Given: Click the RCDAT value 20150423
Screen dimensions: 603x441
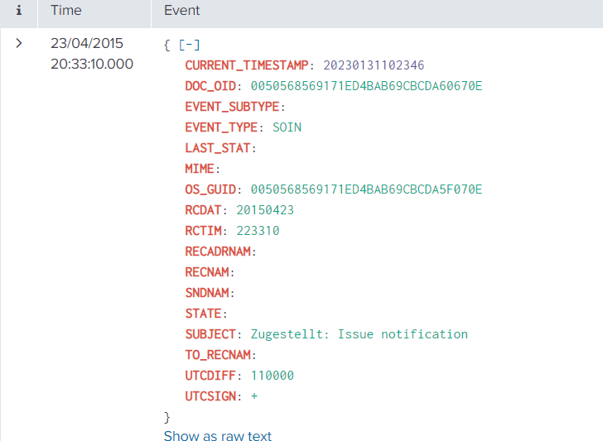Looking at the screenshot, I should click(265, 210).
